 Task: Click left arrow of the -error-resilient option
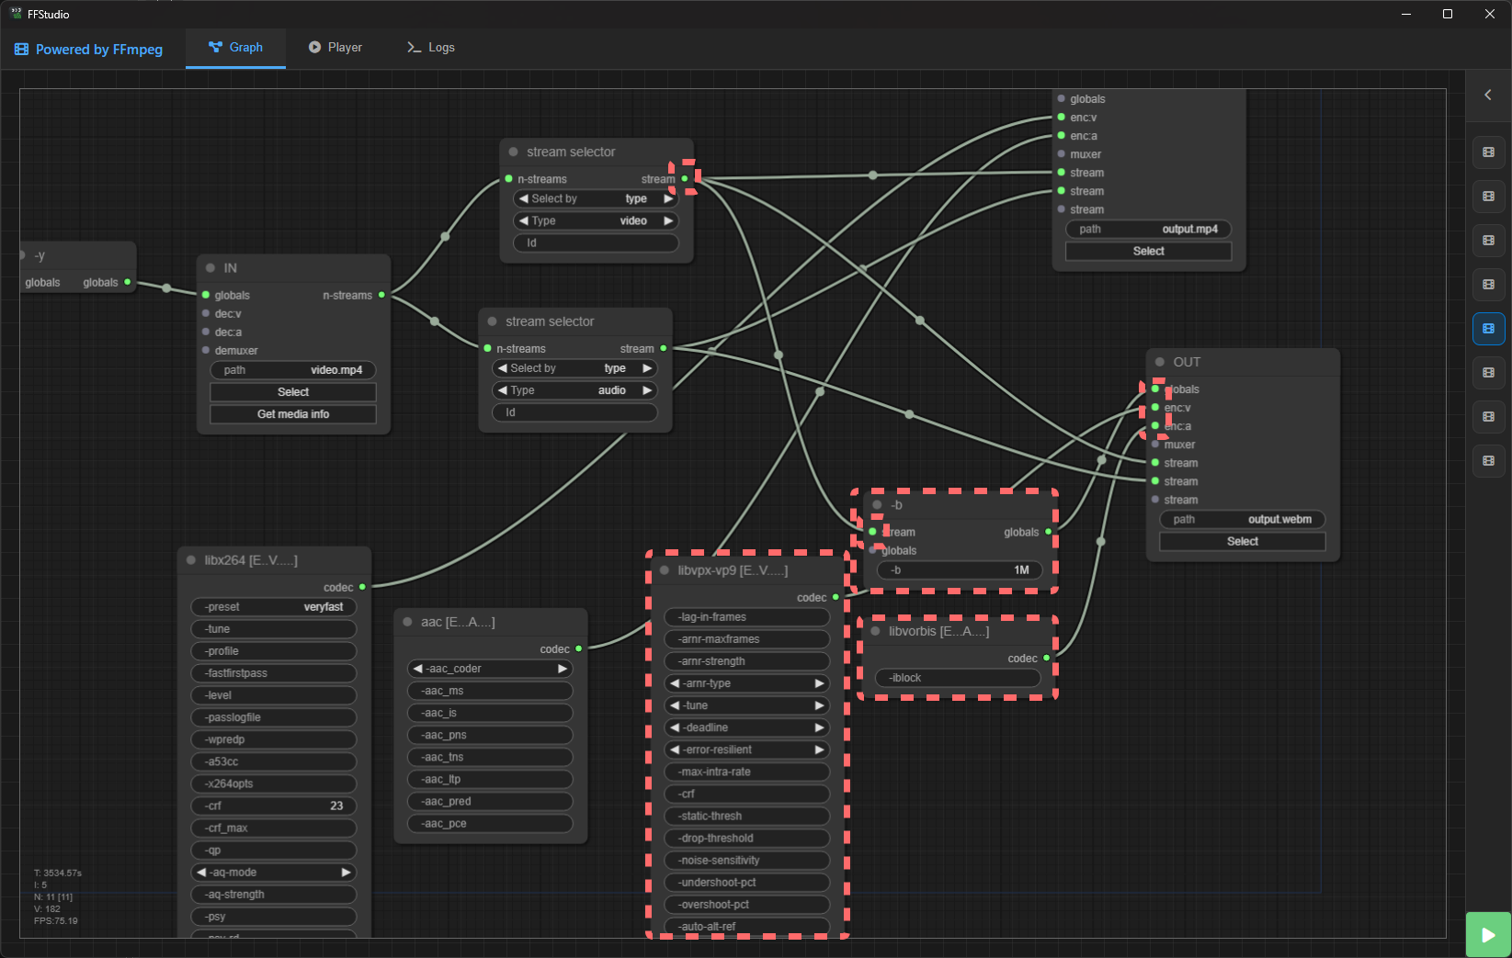point(675,749)
